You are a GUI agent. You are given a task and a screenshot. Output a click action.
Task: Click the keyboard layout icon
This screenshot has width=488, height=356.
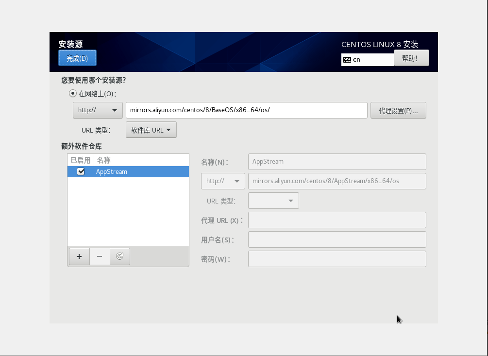347,60
